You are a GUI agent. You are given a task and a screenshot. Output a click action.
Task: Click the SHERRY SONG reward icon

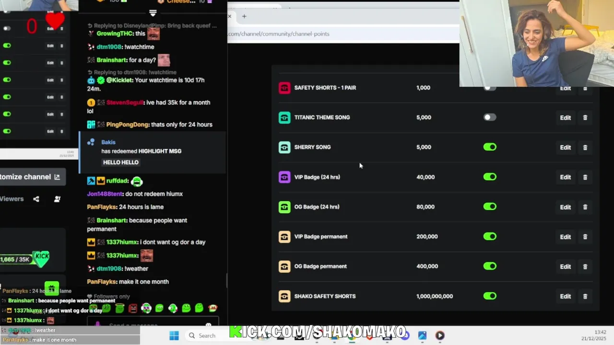pos(284,147)
